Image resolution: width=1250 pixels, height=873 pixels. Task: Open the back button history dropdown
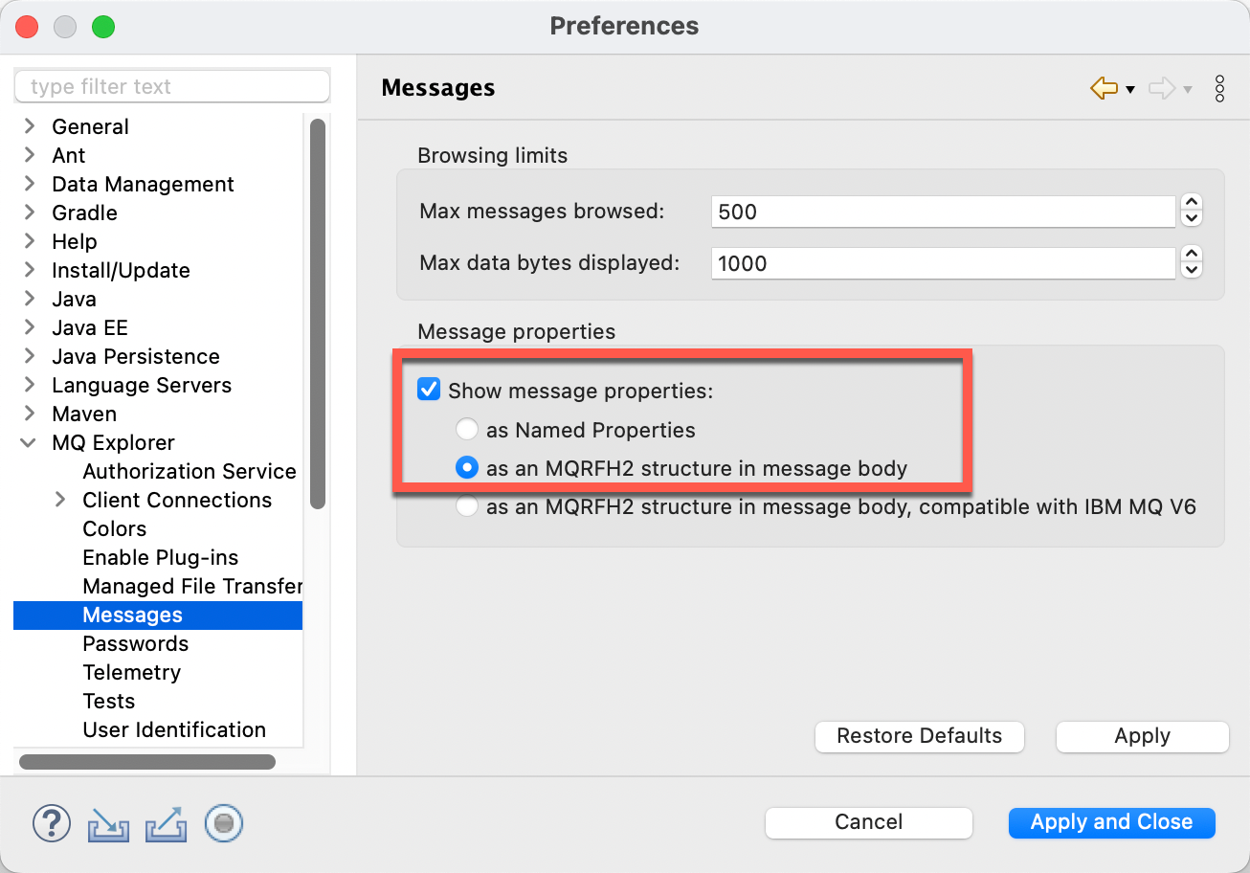(x=1130, y=87)
